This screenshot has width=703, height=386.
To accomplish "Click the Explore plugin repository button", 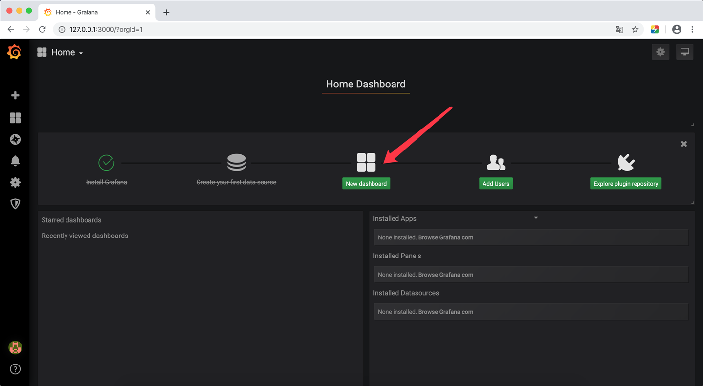I will pyautogui.click(x=626, y=184).
